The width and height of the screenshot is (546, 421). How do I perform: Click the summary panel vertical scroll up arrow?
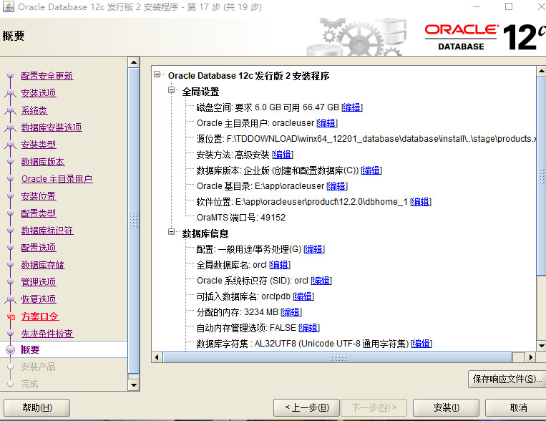pos(542,71)
